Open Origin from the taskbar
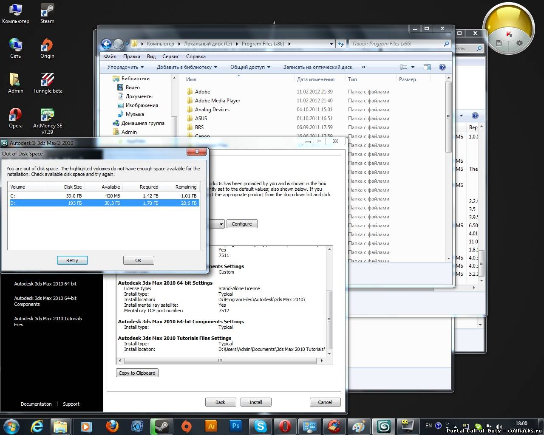Screen dimensions: 544x435 coord(186,426)
